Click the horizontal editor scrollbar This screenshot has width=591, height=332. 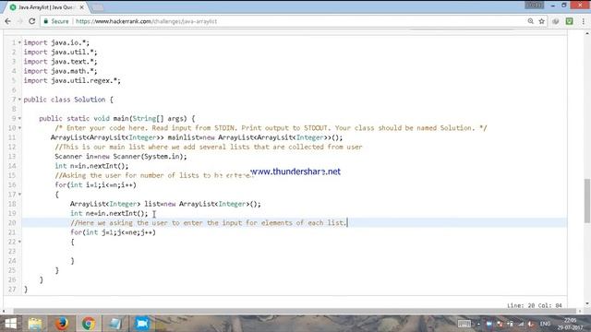[x=295, y=312]
